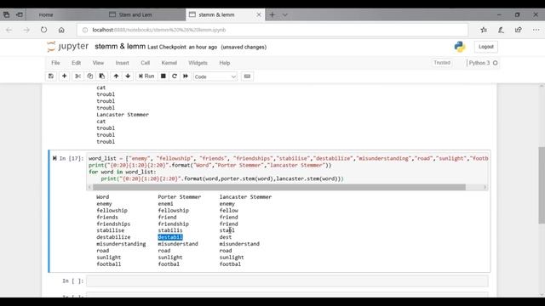Run the selected cell
The width and height of the screenshot is (545, 306).
click(146, 76)
